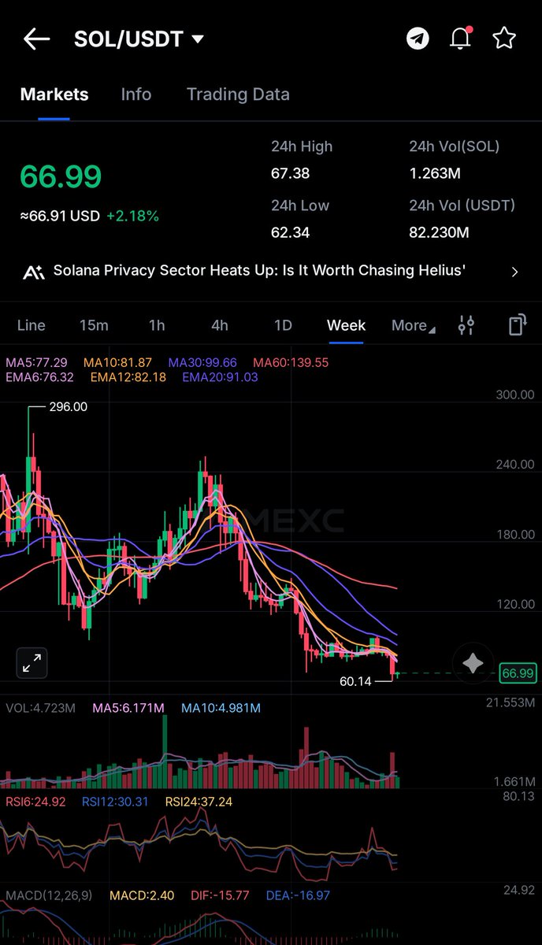Expand news with the right chevron

click(515, 272)
